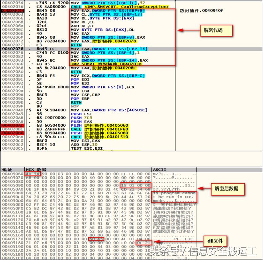
Task: Select address 00402054 in the disassembly
Action: click(x=13, y=3)
